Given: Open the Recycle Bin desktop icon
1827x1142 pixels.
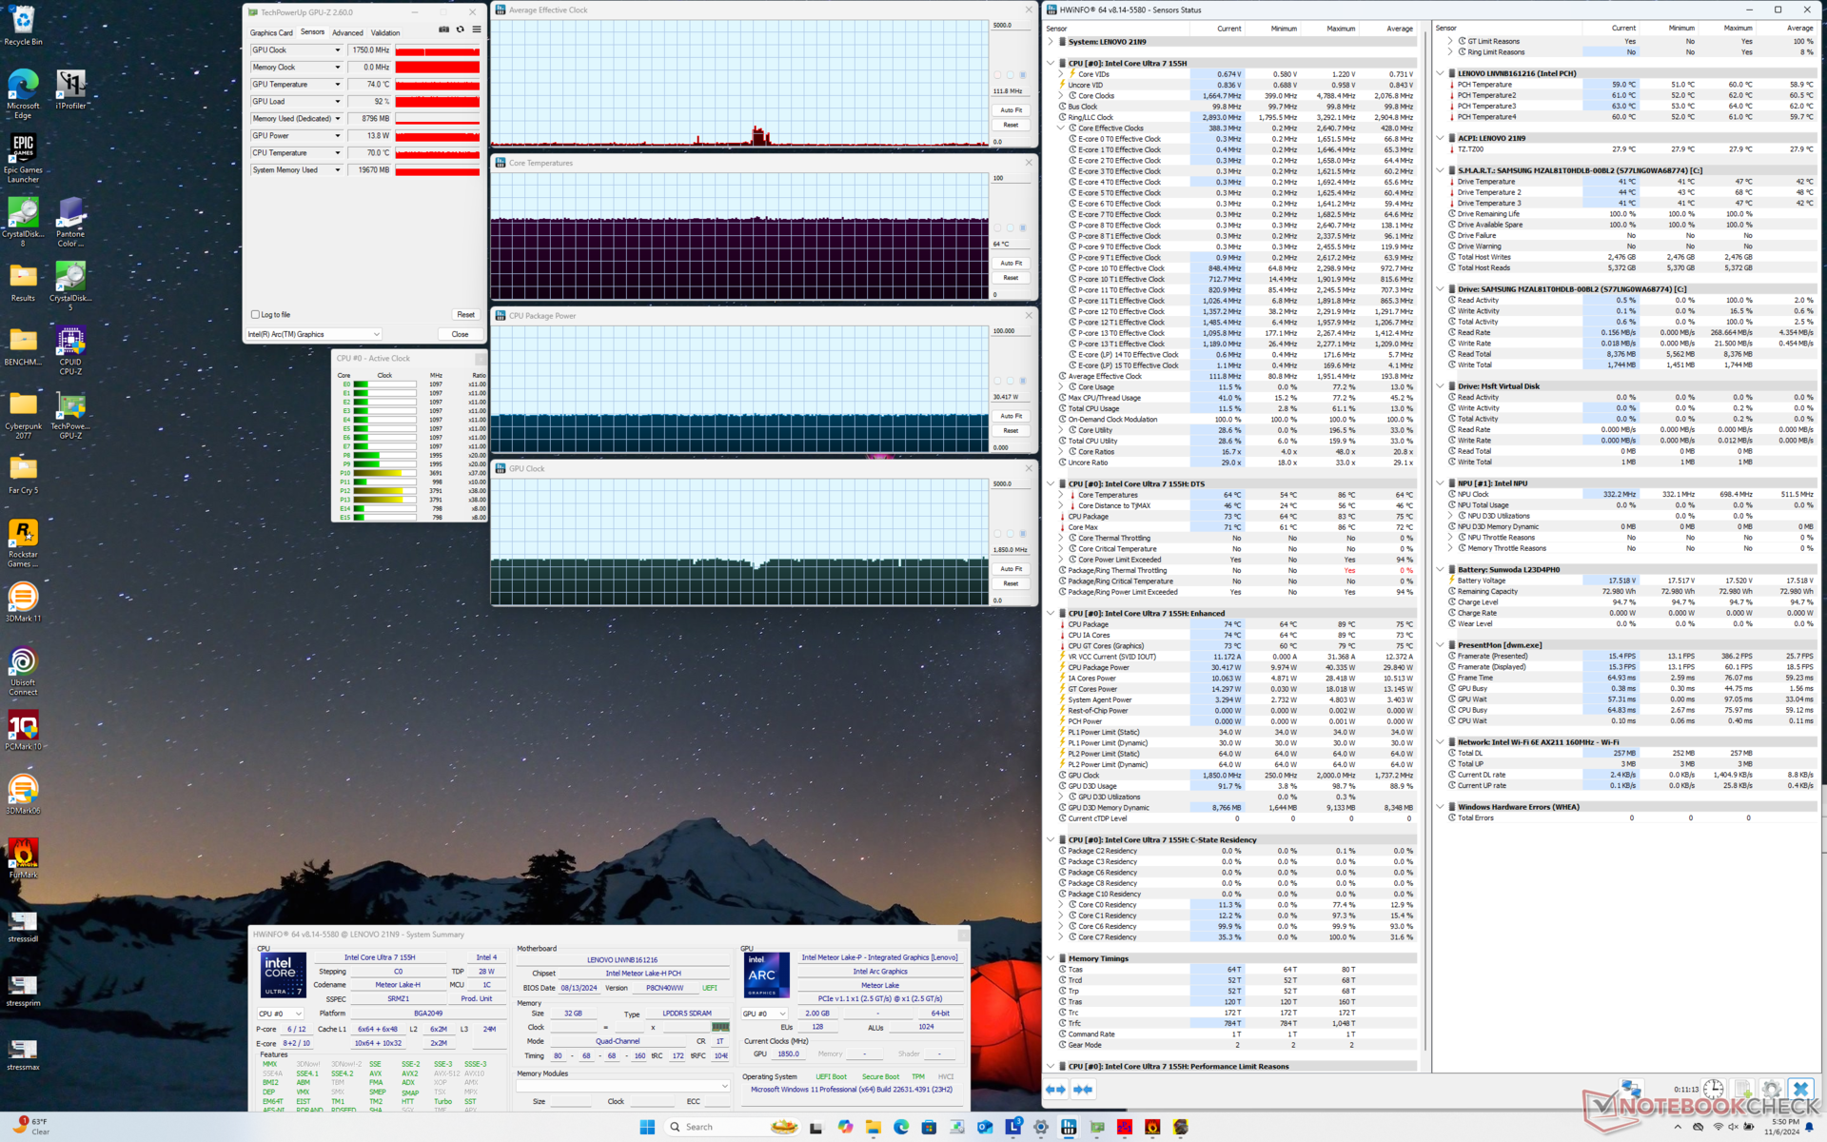Looking at the screenshot, I should click(x=23, y=27).
